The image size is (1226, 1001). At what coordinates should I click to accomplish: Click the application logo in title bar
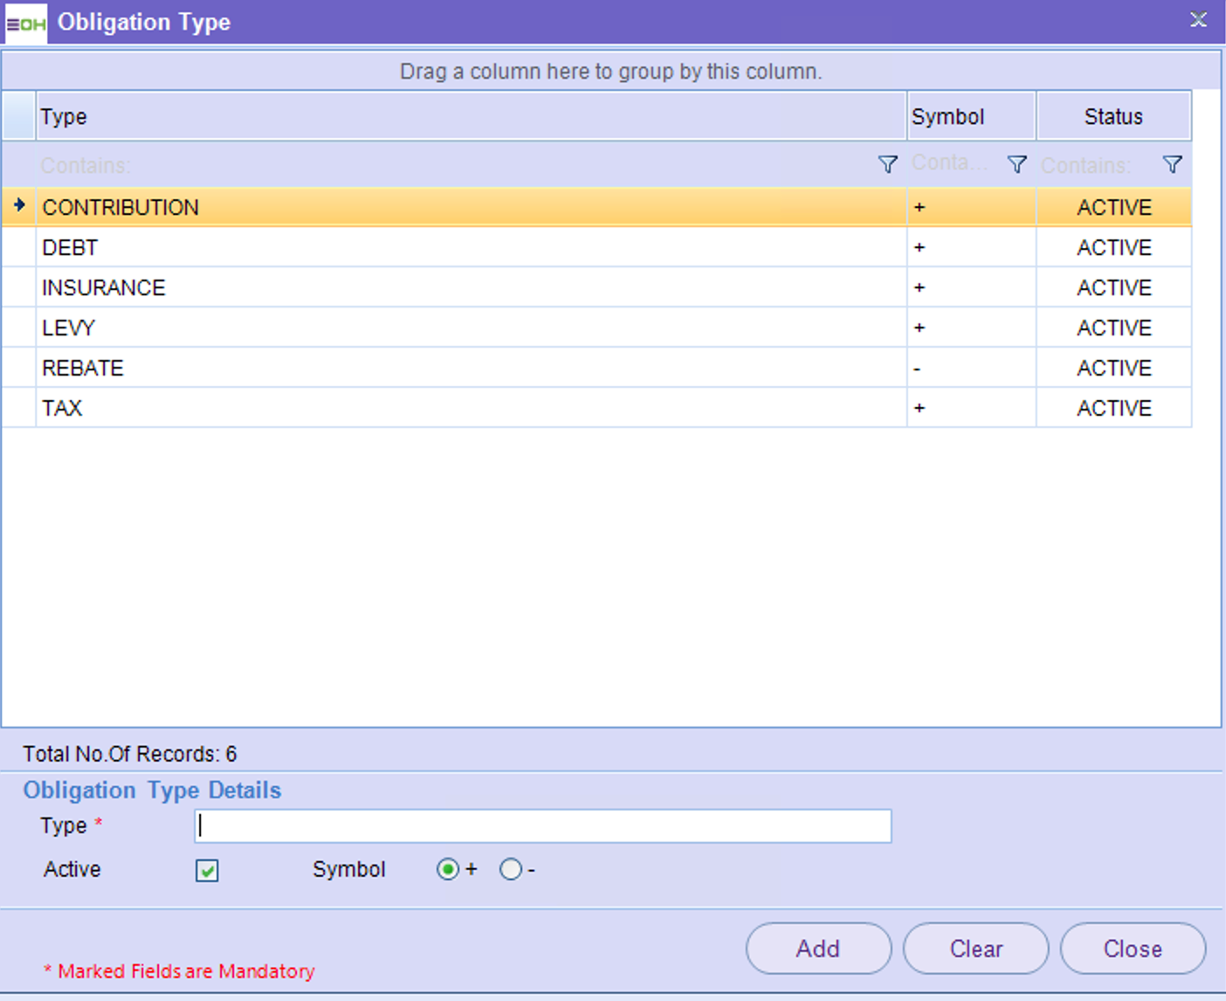point(25,23)
